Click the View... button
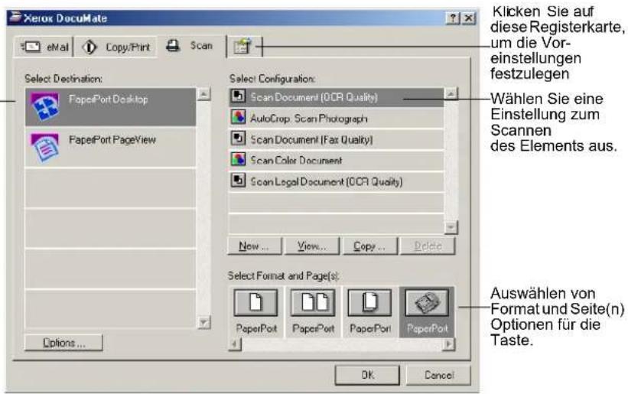The image size is (628, 394). click(x=311, y=246)
